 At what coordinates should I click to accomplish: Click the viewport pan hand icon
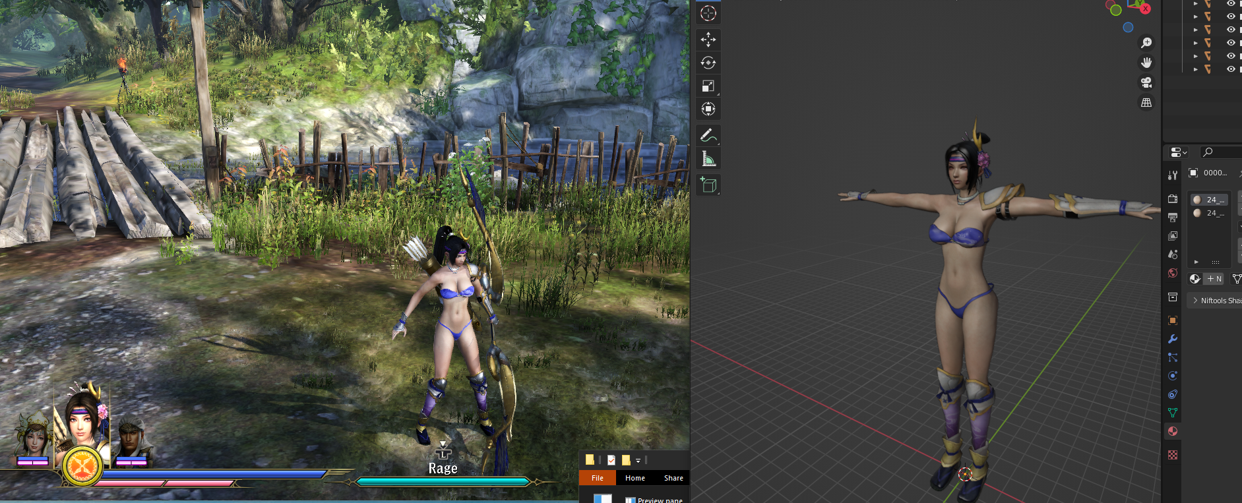1146,63
